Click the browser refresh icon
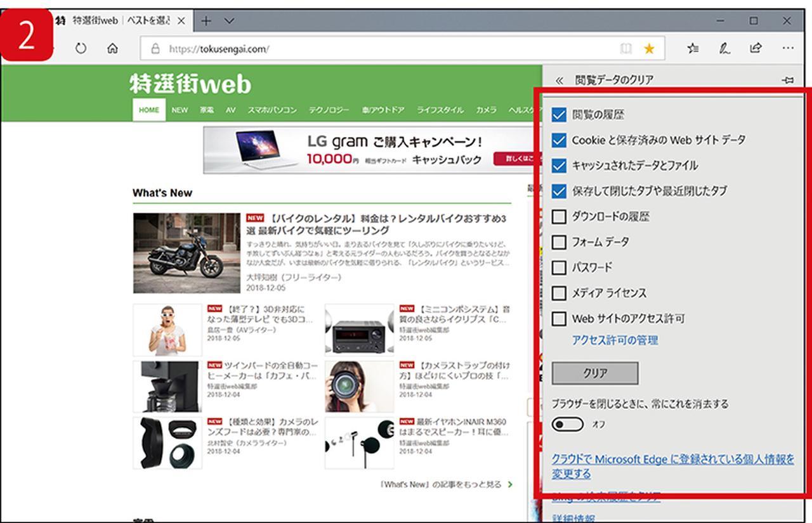Screen dimensions: 812x523 (81, 48)
